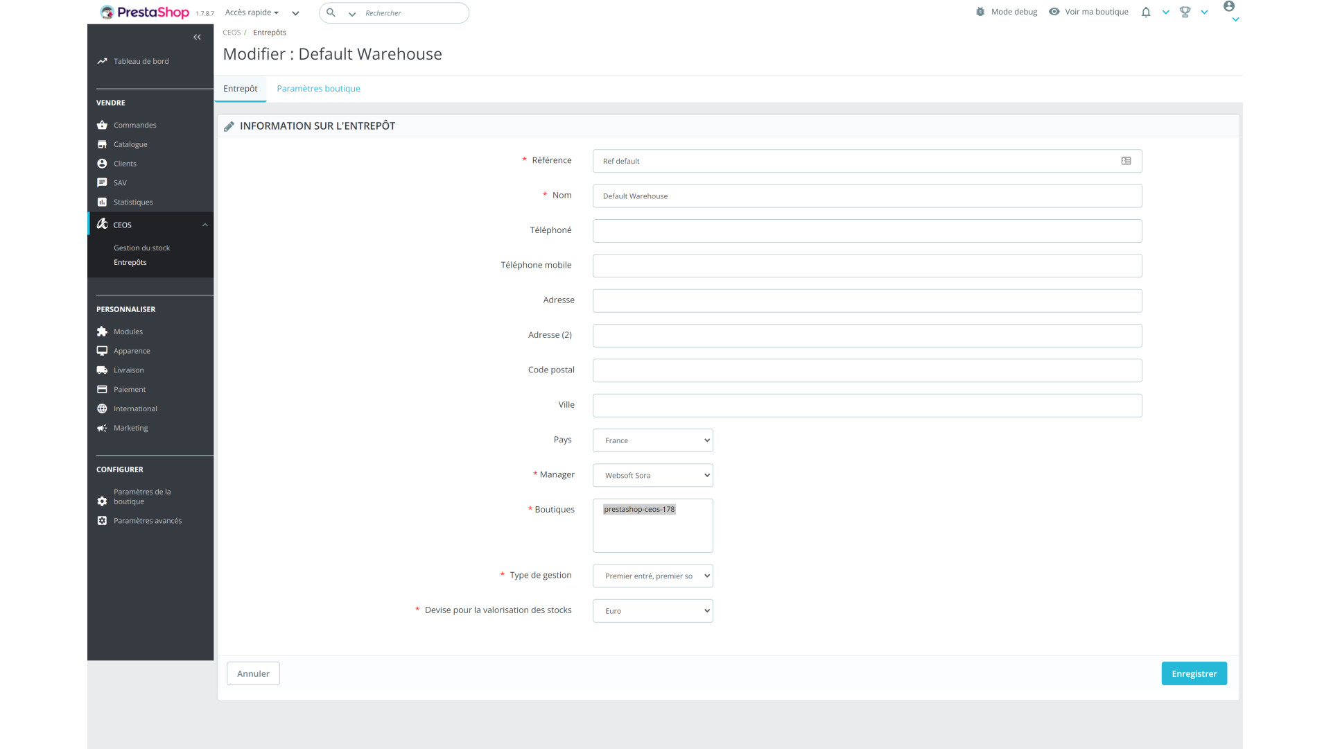Screen dimensions: 1331x749
Task: Click the trophy icon in header
Action: 1185,12
